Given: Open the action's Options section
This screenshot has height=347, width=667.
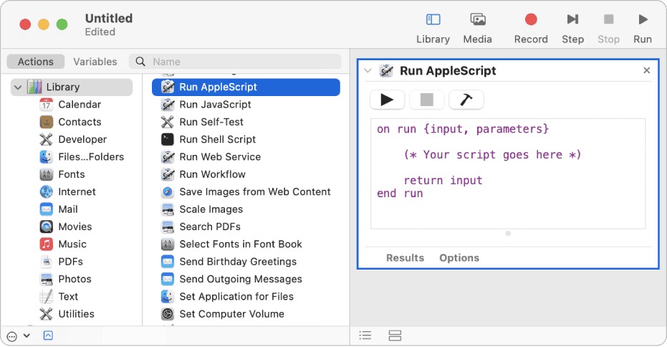Looking at the screenshot, I should click(459, 258).
